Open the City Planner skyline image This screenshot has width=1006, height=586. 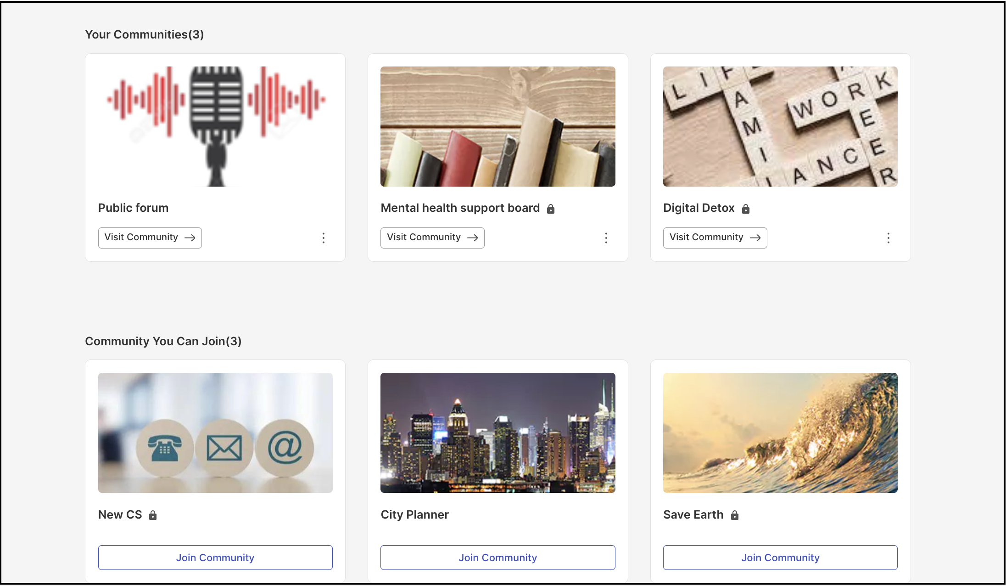point(498,433)
